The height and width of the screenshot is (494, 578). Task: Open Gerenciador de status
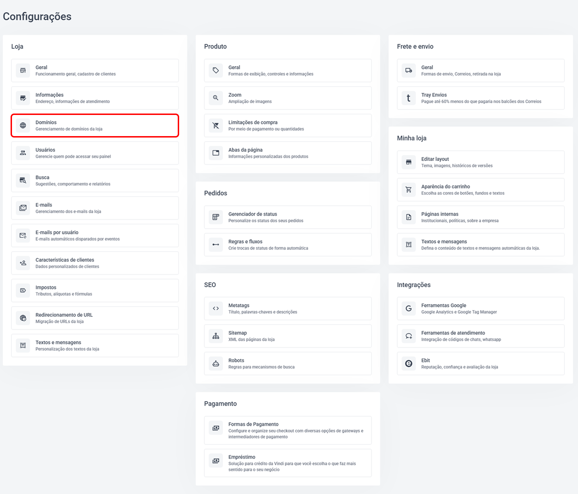point(288,217)
